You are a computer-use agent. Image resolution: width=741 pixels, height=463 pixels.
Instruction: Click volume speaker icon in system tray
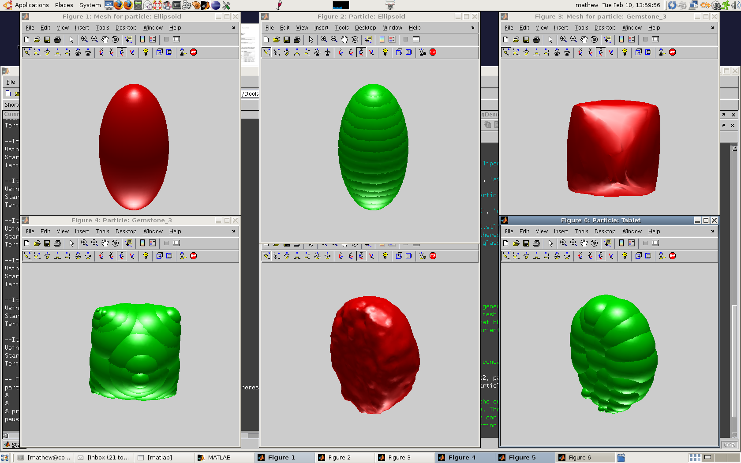click(735, 5)
